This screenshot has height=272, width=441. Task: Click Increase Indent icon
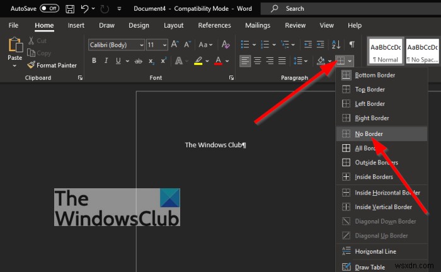tap(320, 45)
